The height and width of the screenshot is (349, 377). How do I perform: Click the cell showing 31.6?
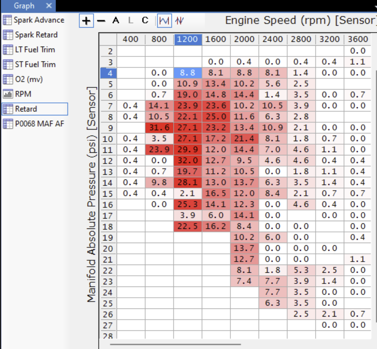point(159,128)
